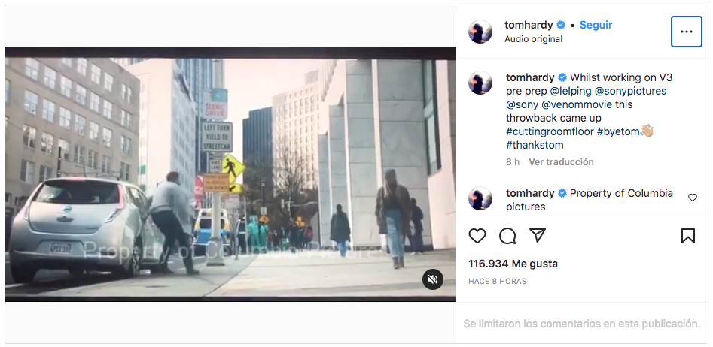The height and width of the screenshot is (347, 713).
Task: Open the @lelping mention
Action: pos(570,91)
